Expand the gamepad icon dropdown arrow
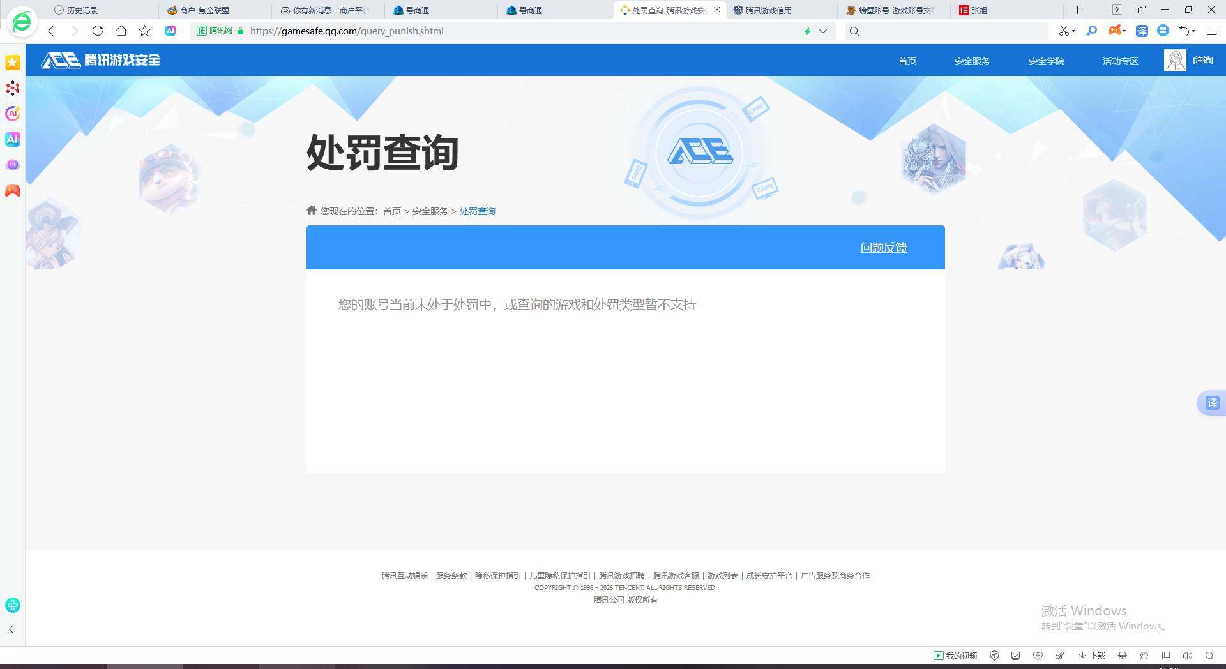The width and height of the screenshot is (1226, 669). [1124, 31]
